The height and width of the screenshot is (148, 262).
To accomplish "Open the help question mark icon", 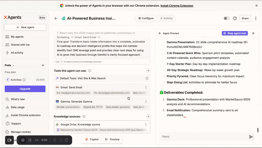I will (x=235, y=18).
